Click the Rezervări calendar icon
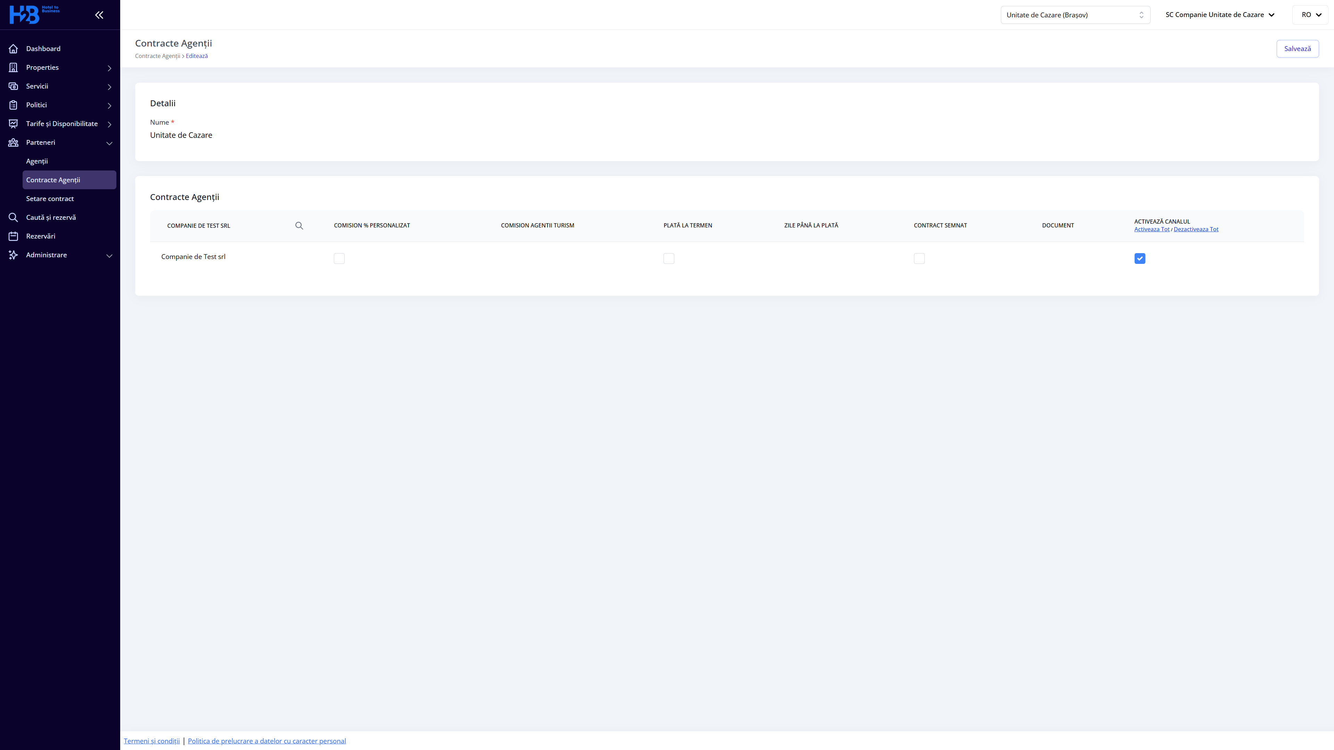1334x750 pixels. pos(14,236)
